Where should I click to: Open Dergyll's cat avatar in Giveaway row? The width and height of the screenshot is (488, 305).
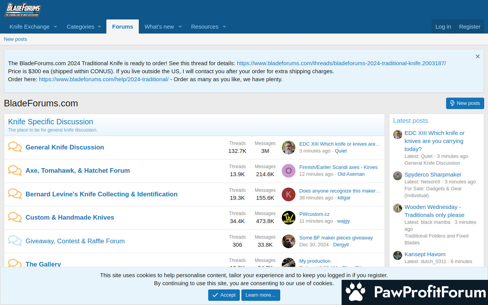(x=289, y=241)
